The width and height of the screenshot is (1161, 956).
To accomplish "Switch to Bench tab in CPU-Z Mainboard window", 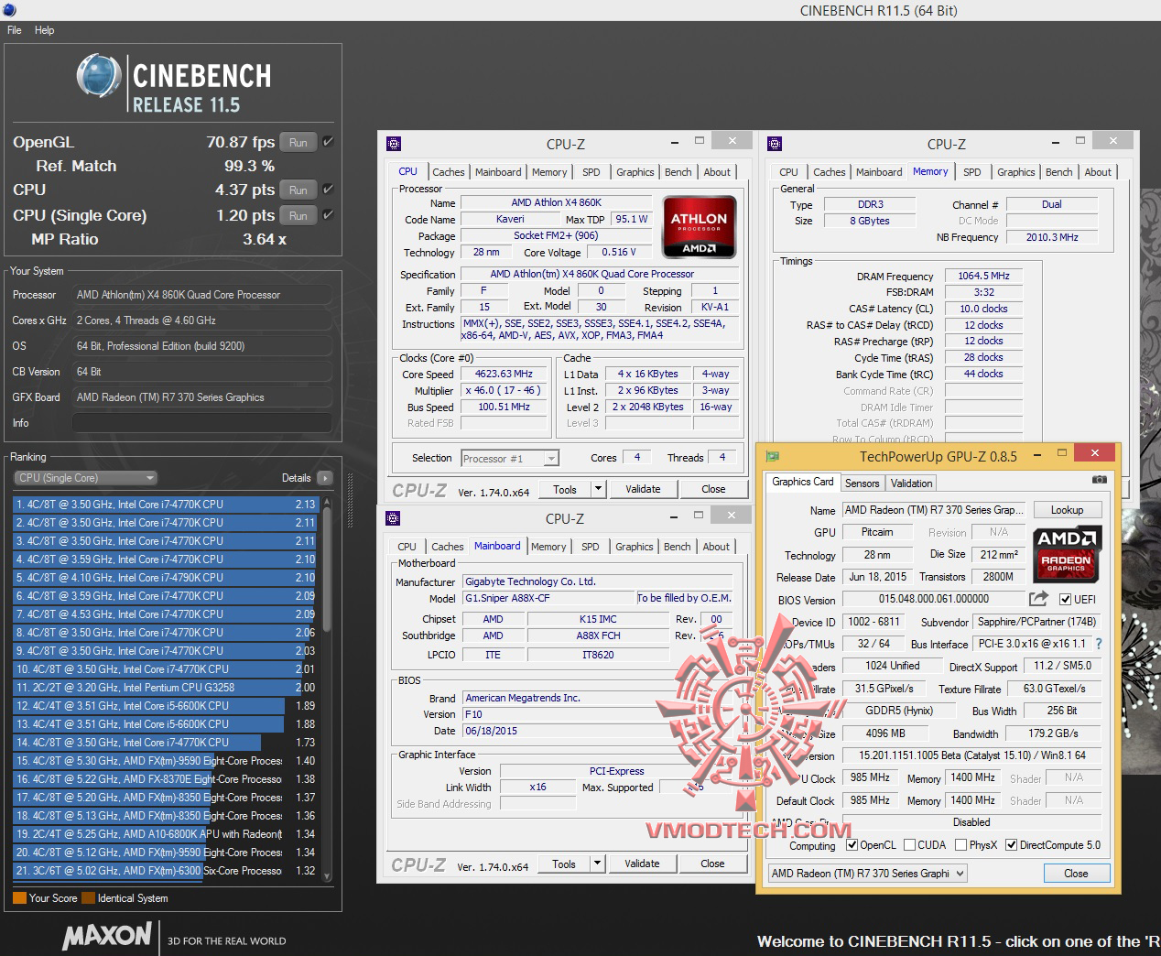I will (x=678, y=547).
